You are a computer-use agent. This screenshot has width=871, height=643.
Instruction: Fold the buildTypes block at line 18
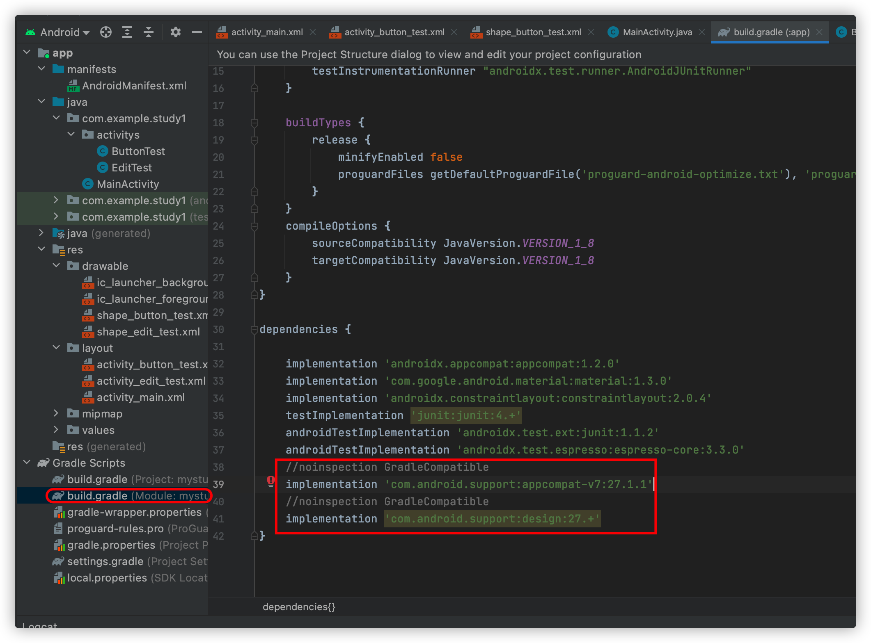(x=254, y=123)
